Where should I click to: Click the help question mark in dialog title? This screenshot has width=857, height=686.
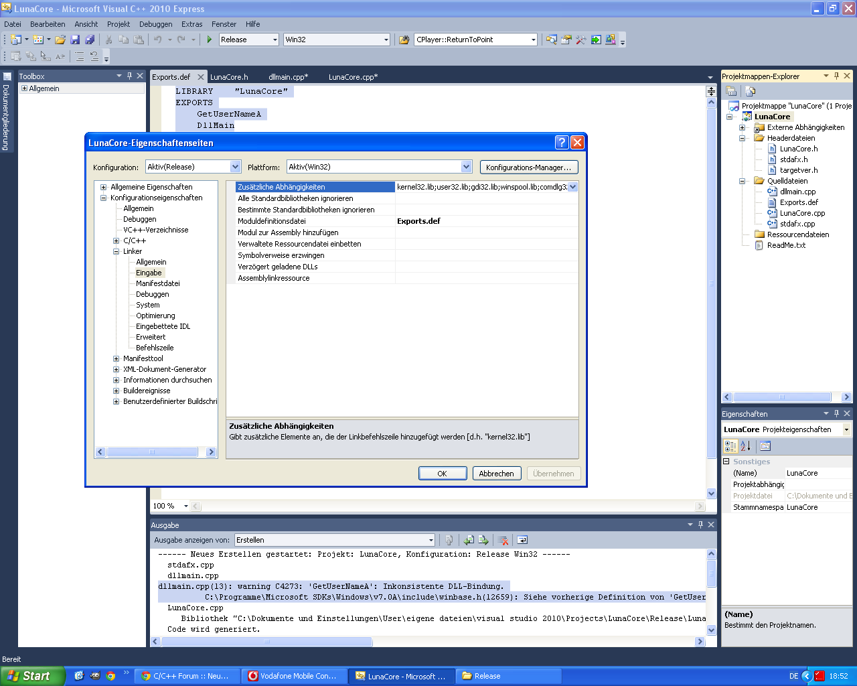click(562, 142)
